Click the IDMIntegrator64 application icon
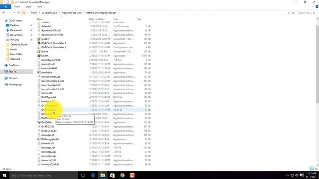Viewport: 319px width, 179px height. pyautogui.click(x=39, y=139)
